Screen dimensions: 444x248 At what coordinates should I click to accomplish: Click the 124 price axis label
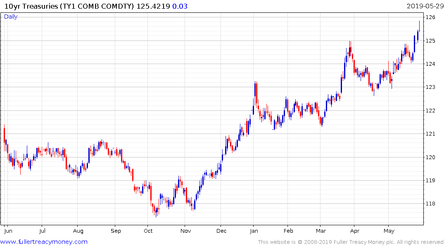[430, 64]
